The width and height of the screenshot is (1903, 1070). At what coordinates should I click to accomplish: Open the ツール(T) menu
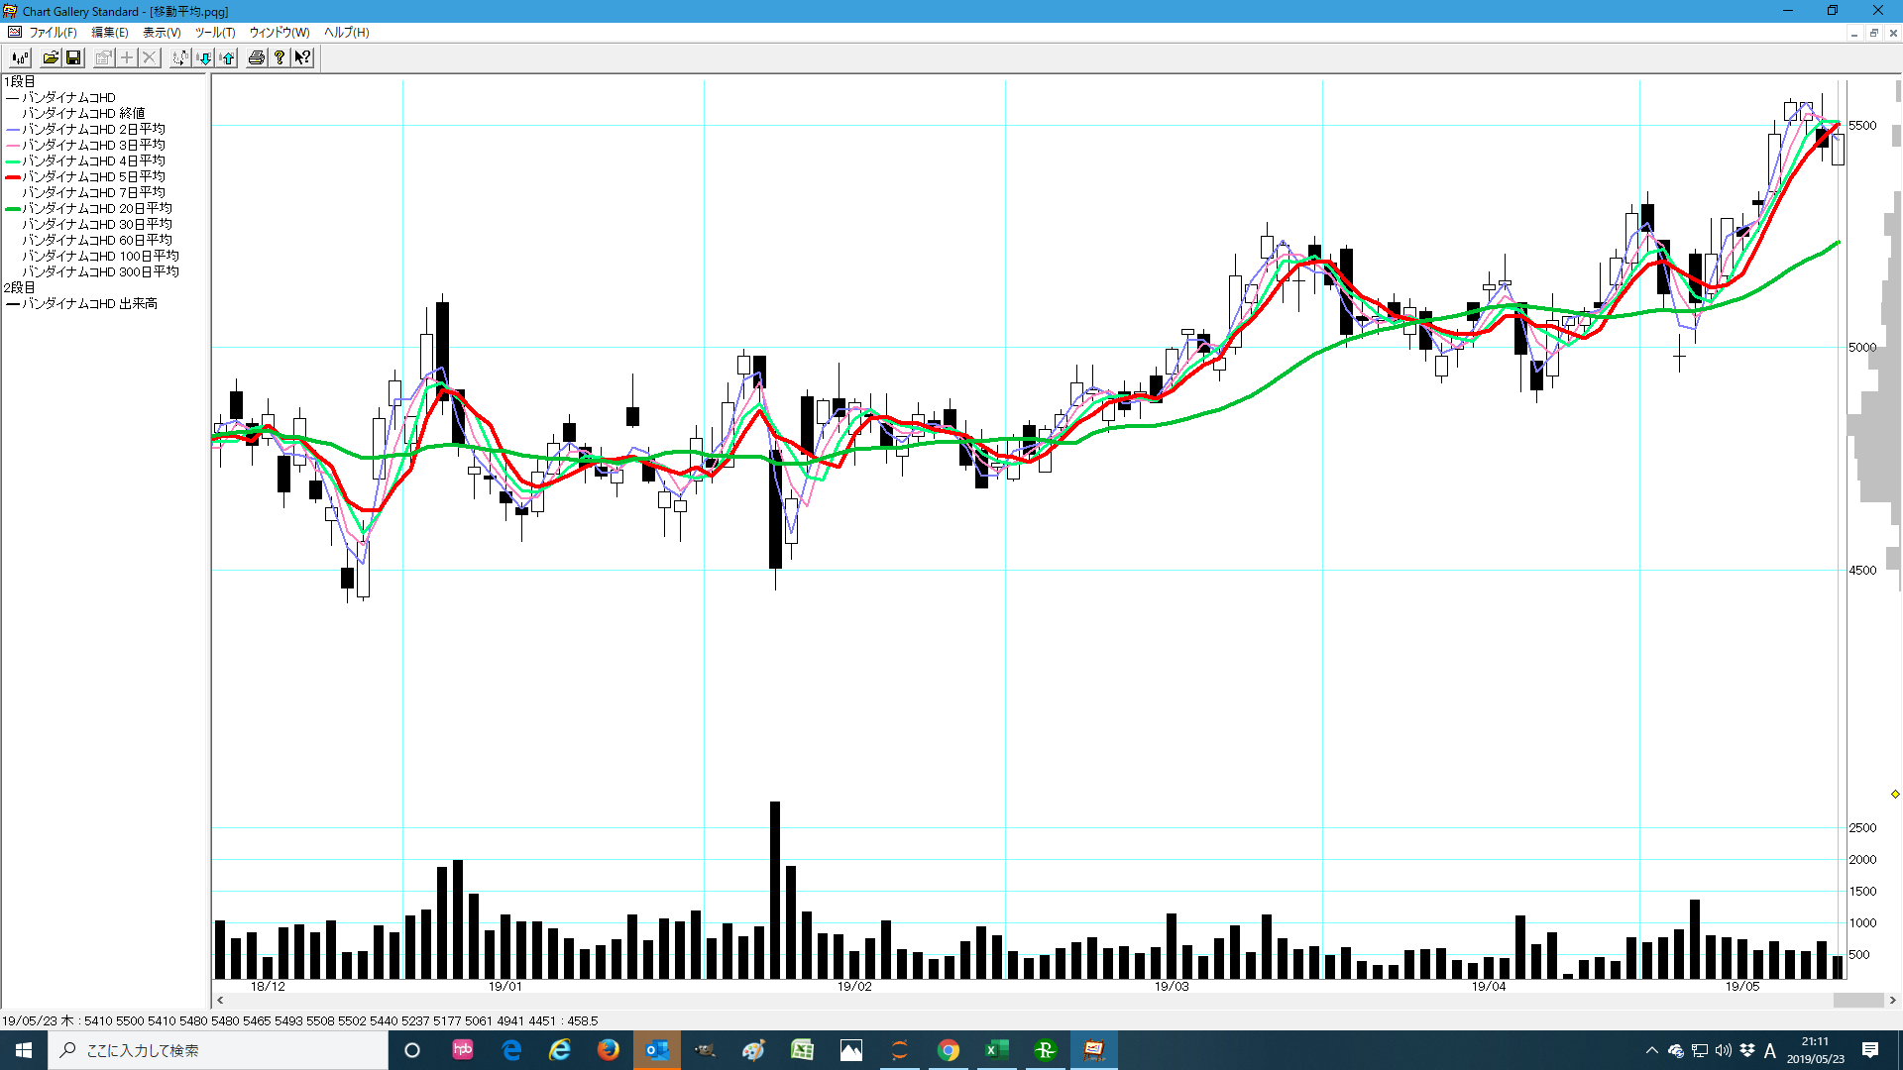[x=215, y=33]
